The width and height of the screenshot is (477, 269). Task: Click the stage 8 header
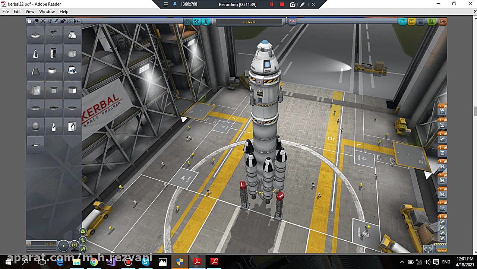442,216
